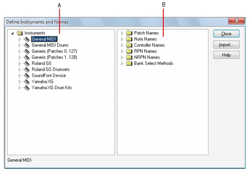Expand the General MIDI instrument node
The height and width of the screenshot is (171, 250).
tap(20, 39)
